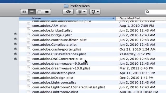The image size is (166, 93).
Task: Click the Preferences folder icon in title bar
Action: (66, 6)
